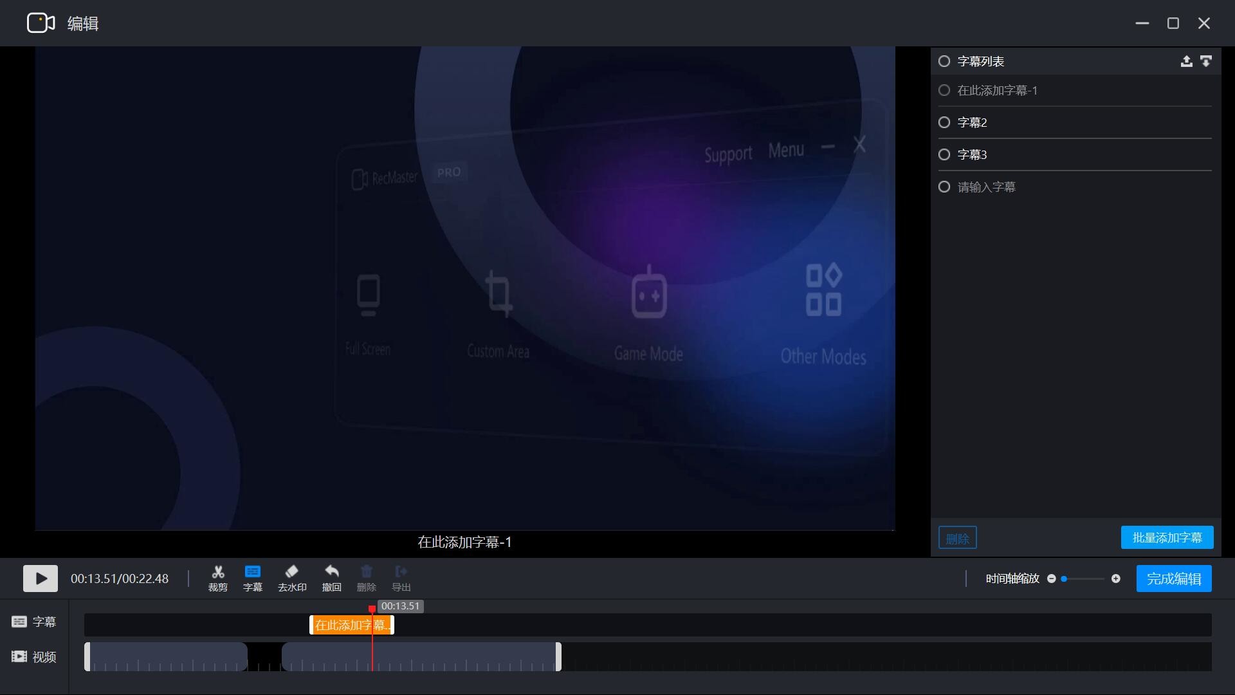1235x695 pixels.
Task: Select the 字幕2 radio button
Action: coord(944,122)
